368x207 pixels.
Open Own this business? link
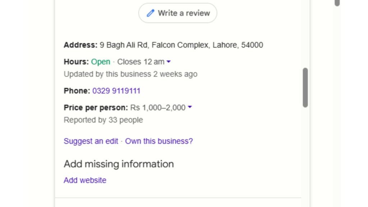point(159,141)
